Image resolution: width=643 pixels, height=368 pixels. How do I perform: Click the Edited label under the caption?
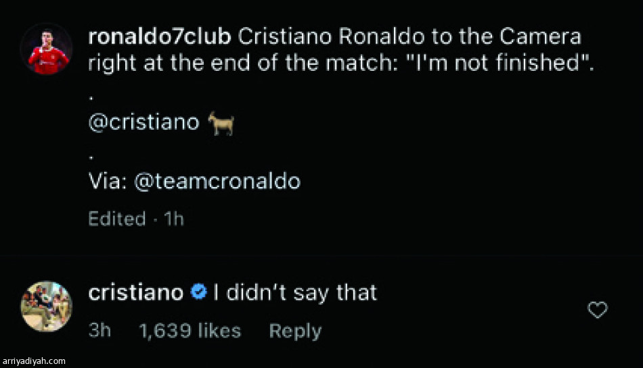pos(117,219)
